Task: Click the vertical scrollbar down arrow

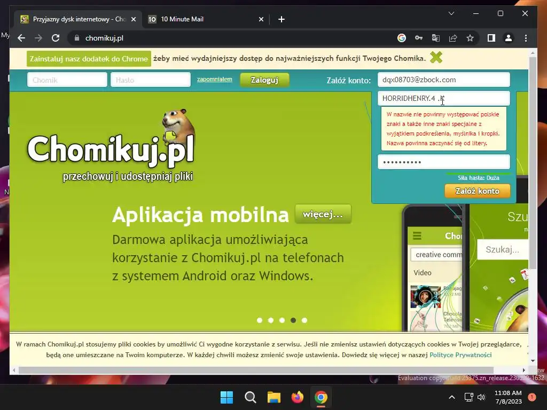Action: coord(533,361)
